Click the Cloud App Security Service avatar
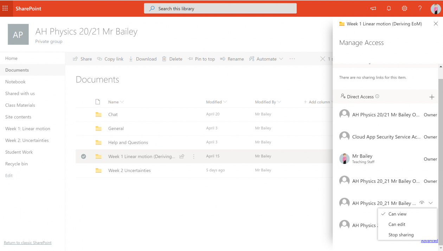Image resolution: width=443 pixels, height=251 pixels. (345, 137)
